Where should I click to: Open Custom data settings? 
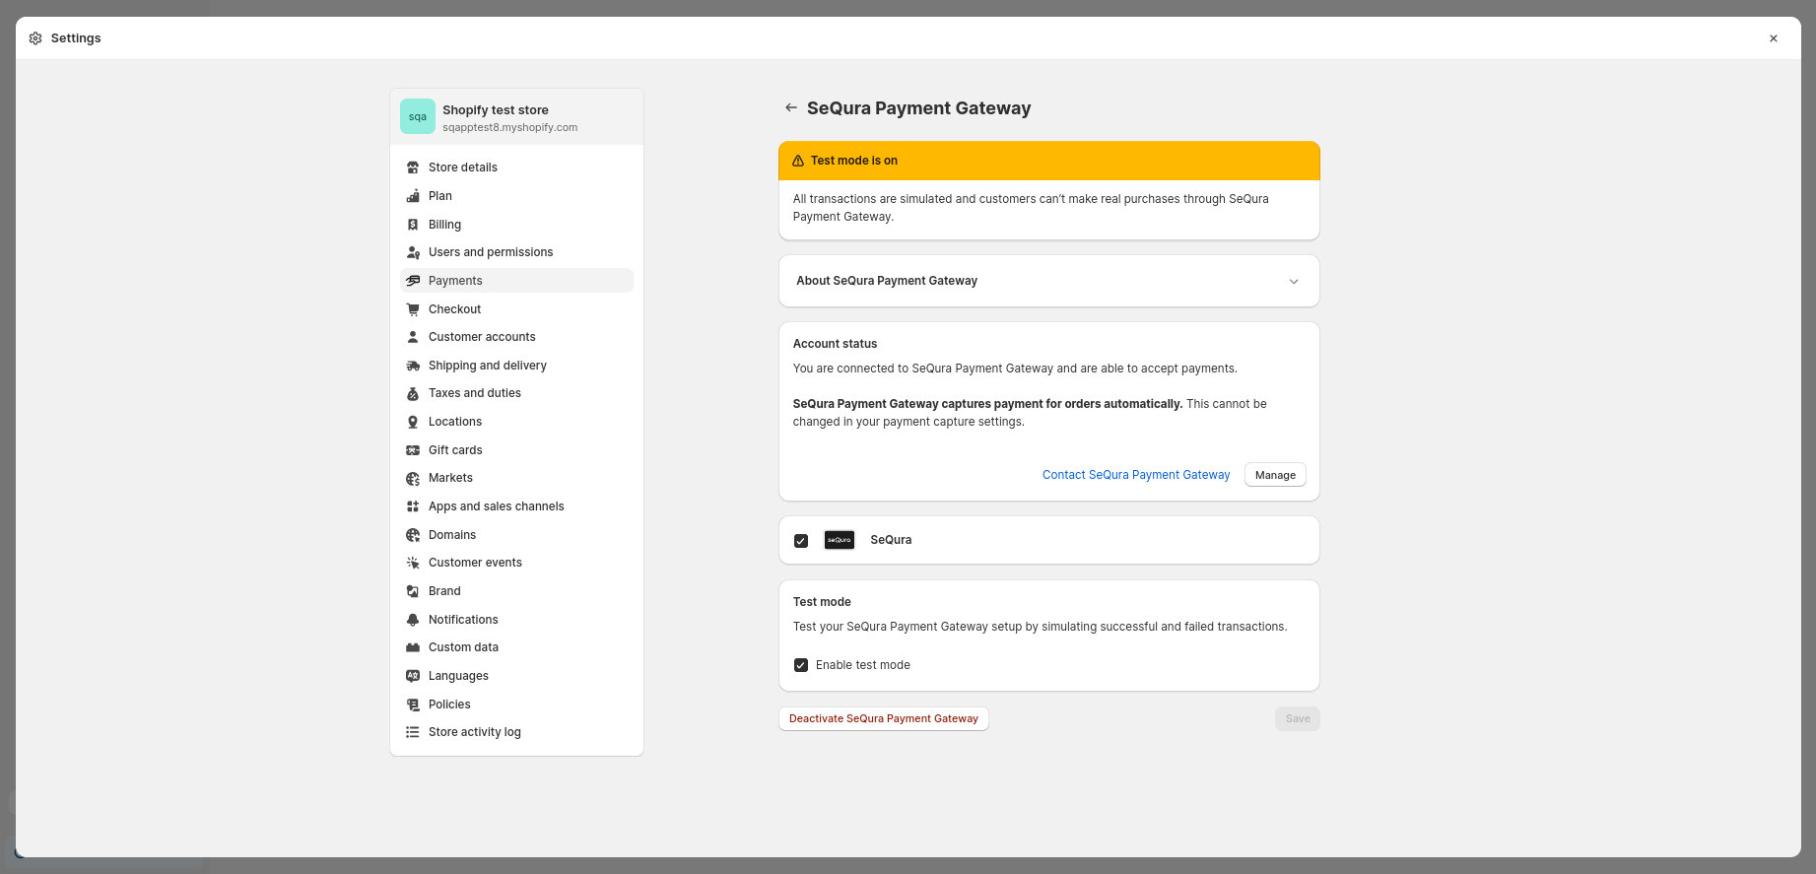[516, 647]
